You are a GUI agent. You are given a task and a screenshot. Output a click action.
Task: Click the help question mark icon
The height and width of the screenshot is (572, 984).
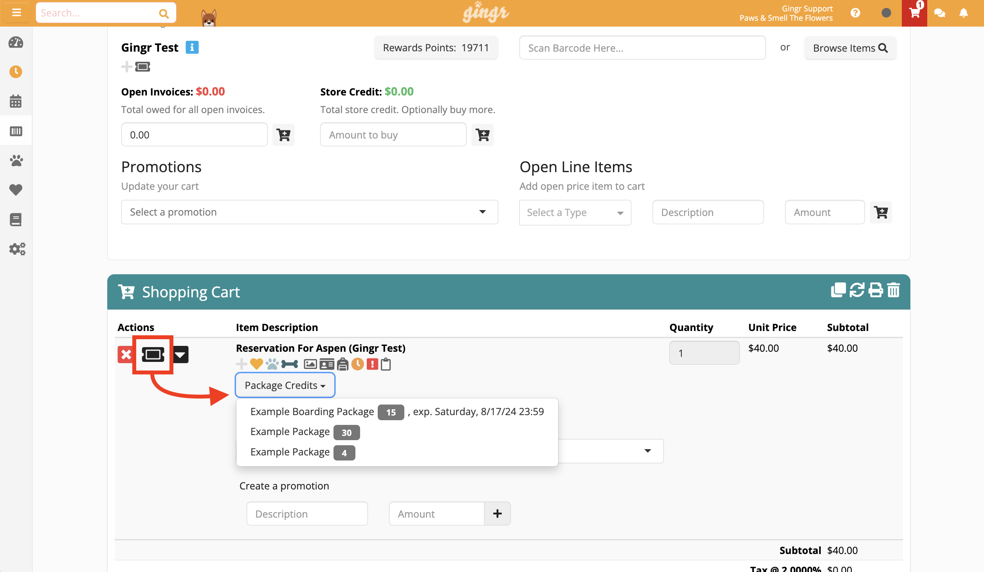tap(855, 13)
